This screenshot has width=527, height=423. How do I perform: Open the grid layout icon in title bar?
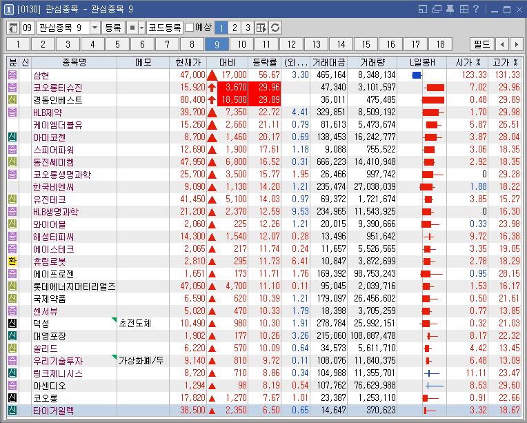click(464, 9)
